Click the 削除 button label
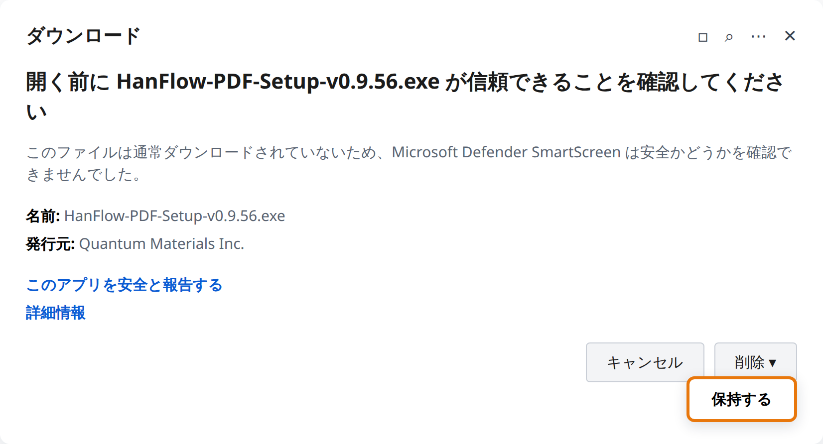This screenshot has height=444, width=823. coord(749,362)
